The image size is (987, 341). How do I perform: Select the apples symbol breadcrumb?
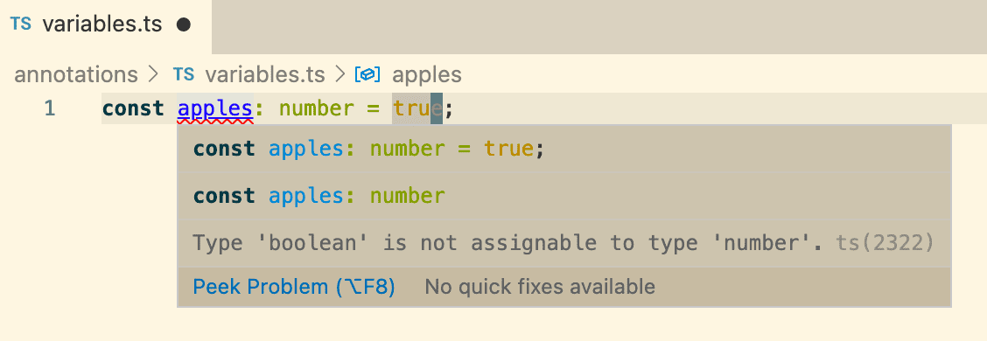(x=427, y=75)
